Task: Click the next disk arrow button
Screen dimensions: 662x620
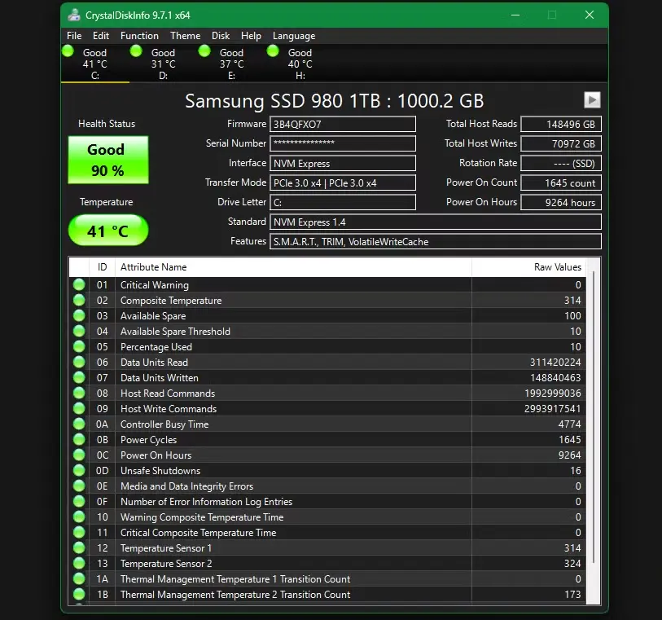Action: pos(592,99)
